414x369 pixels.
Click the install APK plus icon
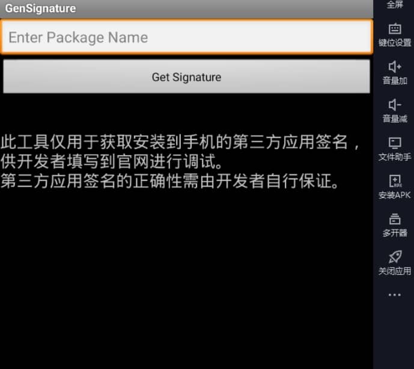pyautogui.click(x=395, y=181)
